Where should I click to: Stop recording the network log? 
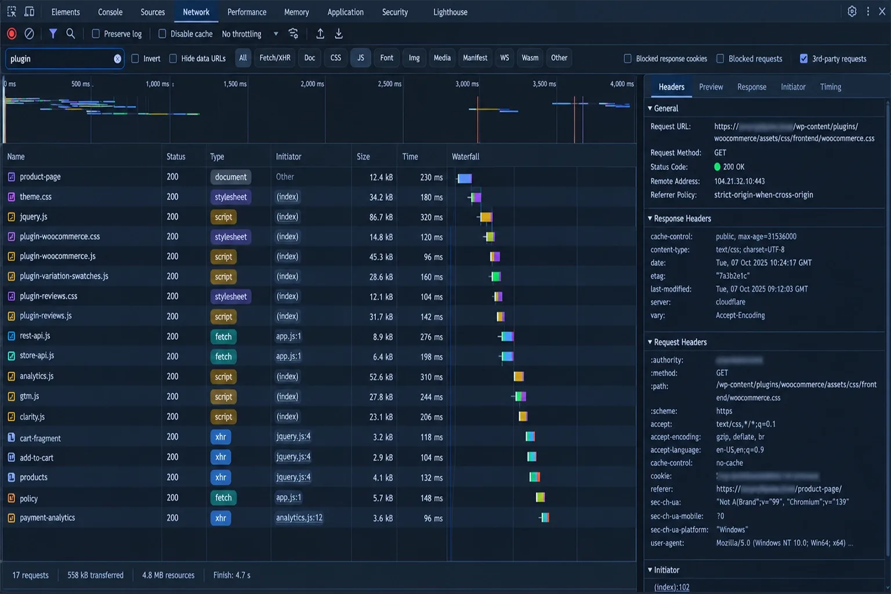point(12,34)
